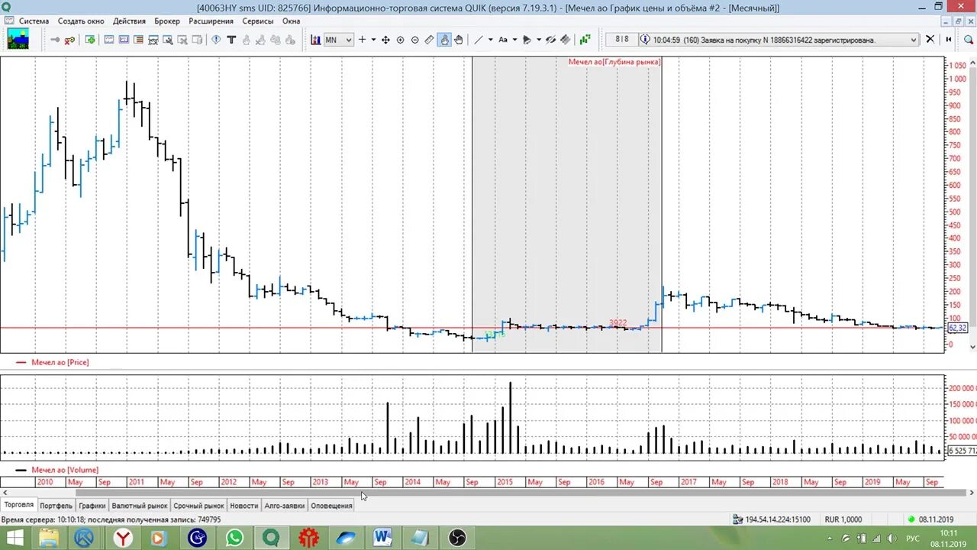The image size is (977, 550).
Task: Open the Расширения menu
Action: (x=211, y=21)
